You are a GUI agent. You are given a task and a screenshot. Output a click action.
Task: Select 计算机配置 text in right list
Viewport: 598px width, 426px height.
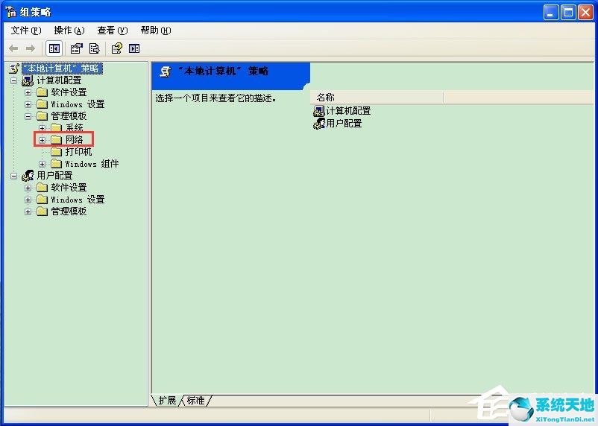pyautogui.click(x=348, y=111)
